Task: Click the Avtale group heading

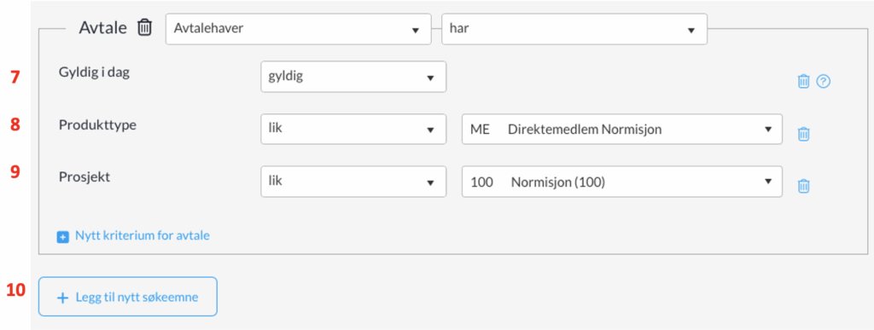Action: pyautogui.click(x=103, y=27)
